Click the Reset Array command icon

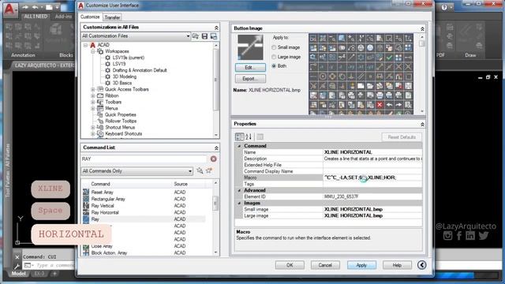pos(86,192)
